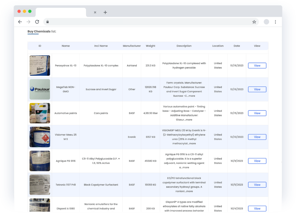
Task: Click the Block Copolymer Surfactant cell
Action: click(x=101, y=185)
